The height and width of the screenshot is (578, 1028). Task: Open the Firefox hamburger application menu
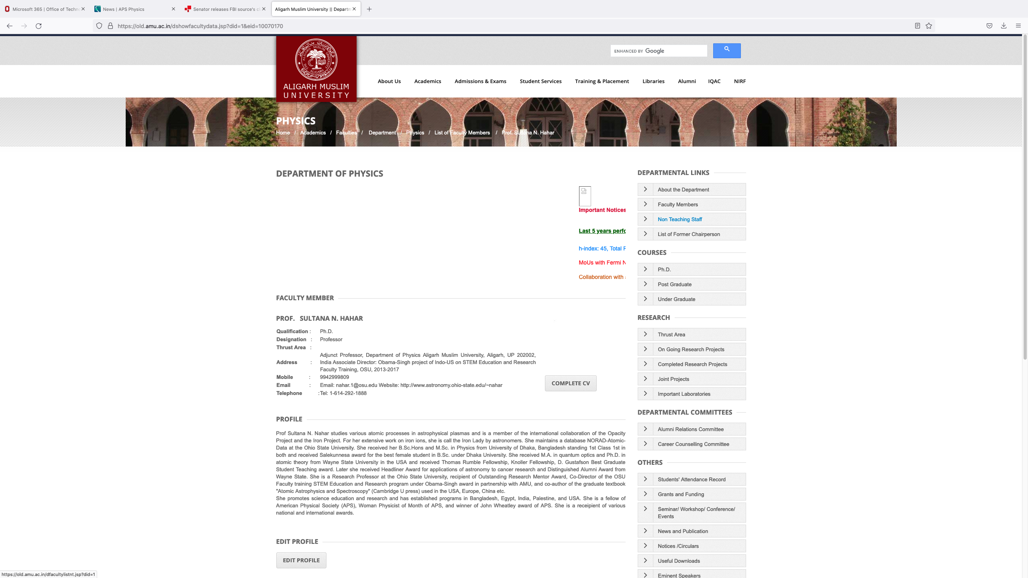(x=1018, y=26)
